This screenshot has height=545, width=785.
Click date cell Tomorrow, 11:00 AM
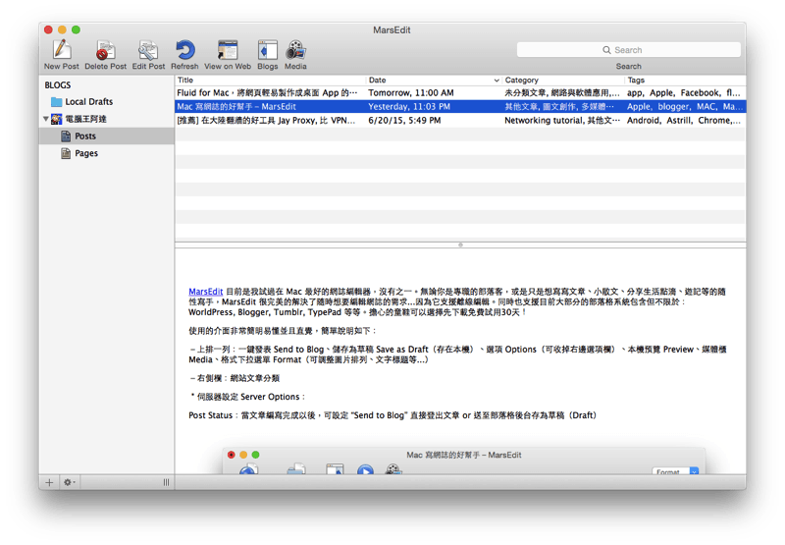pos(411,92)
